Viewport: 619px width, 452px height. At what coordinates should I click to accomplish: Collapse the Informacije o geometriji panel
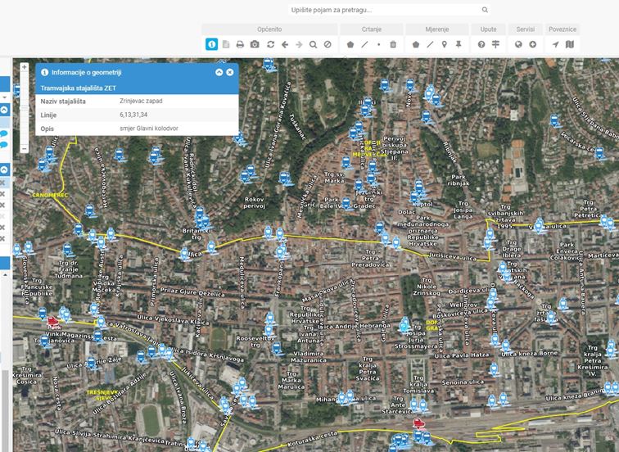pyautogui.click(x=219, y=72)
